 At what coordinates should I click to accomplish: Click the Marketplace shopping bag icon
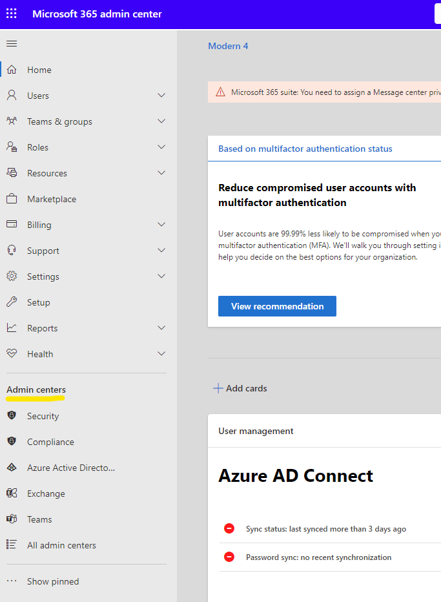[12, 199]
